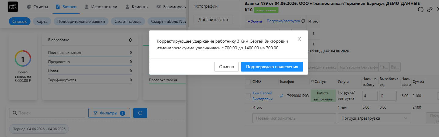Click the refresh icon in the request header
The height and width of the screenshot is (137, 439).
click(x=420, y=9)
